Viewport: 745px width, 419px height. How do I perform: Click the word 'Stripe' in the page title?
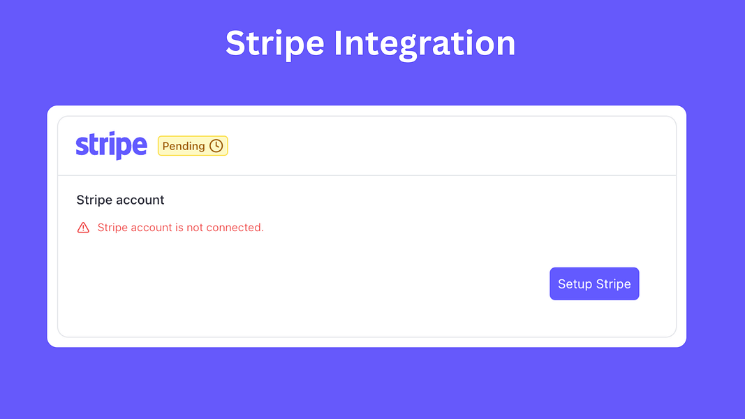tap(274, 44)
